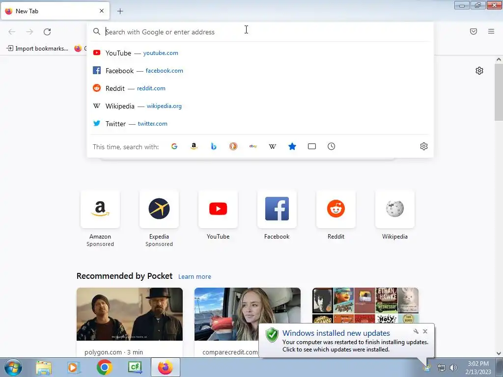Click the address bar search field
Viewport: 503px width, 377px height.
pyautogui.click(x=260, y=32)
